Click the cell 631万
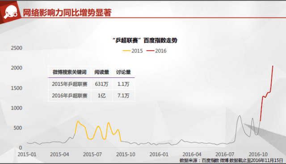This screenshot has width=286, height=164. click(x=101, y=84)
